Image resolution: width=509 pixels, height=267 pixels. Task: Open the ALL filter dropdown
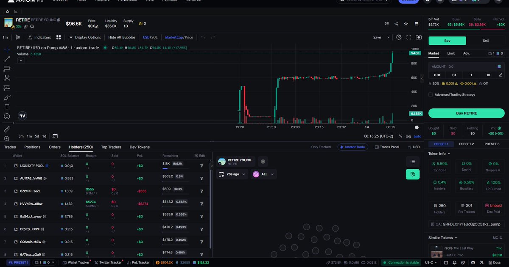click(263, 174)
